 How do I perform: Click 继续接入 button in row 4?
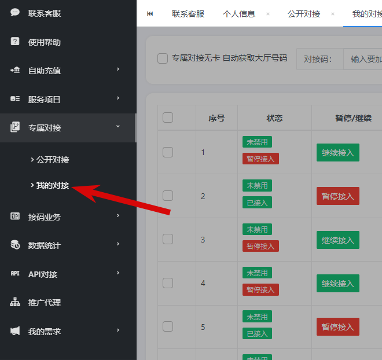tap(338, 283)
